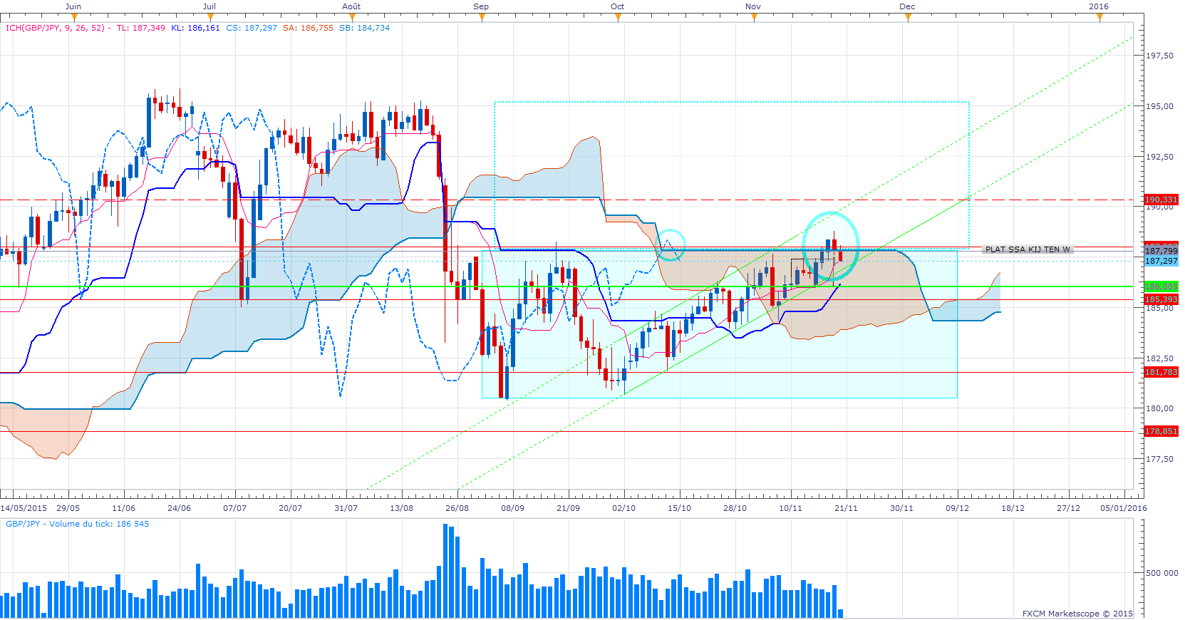Select the 20/07 date axis label
Screen dimensions: 1185x620
pos(291,508)
